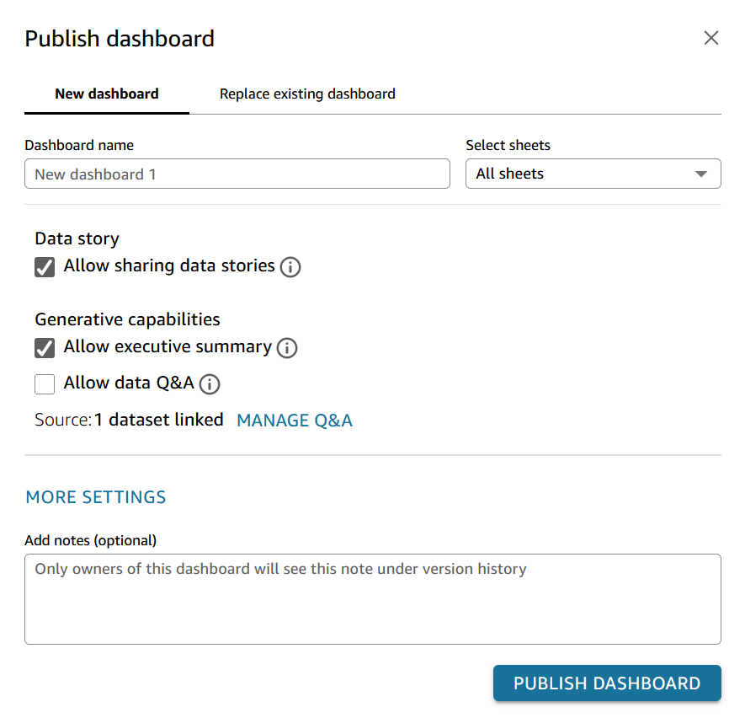Image resolution: width=745 pixels, height=718 pixels.
Task: Select the New dashboard tab
Action: 107,94
